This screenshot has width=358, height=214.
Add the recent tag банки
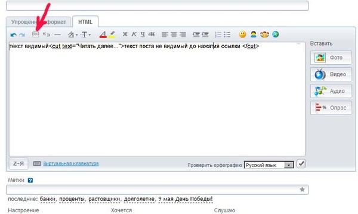[48, 199]
